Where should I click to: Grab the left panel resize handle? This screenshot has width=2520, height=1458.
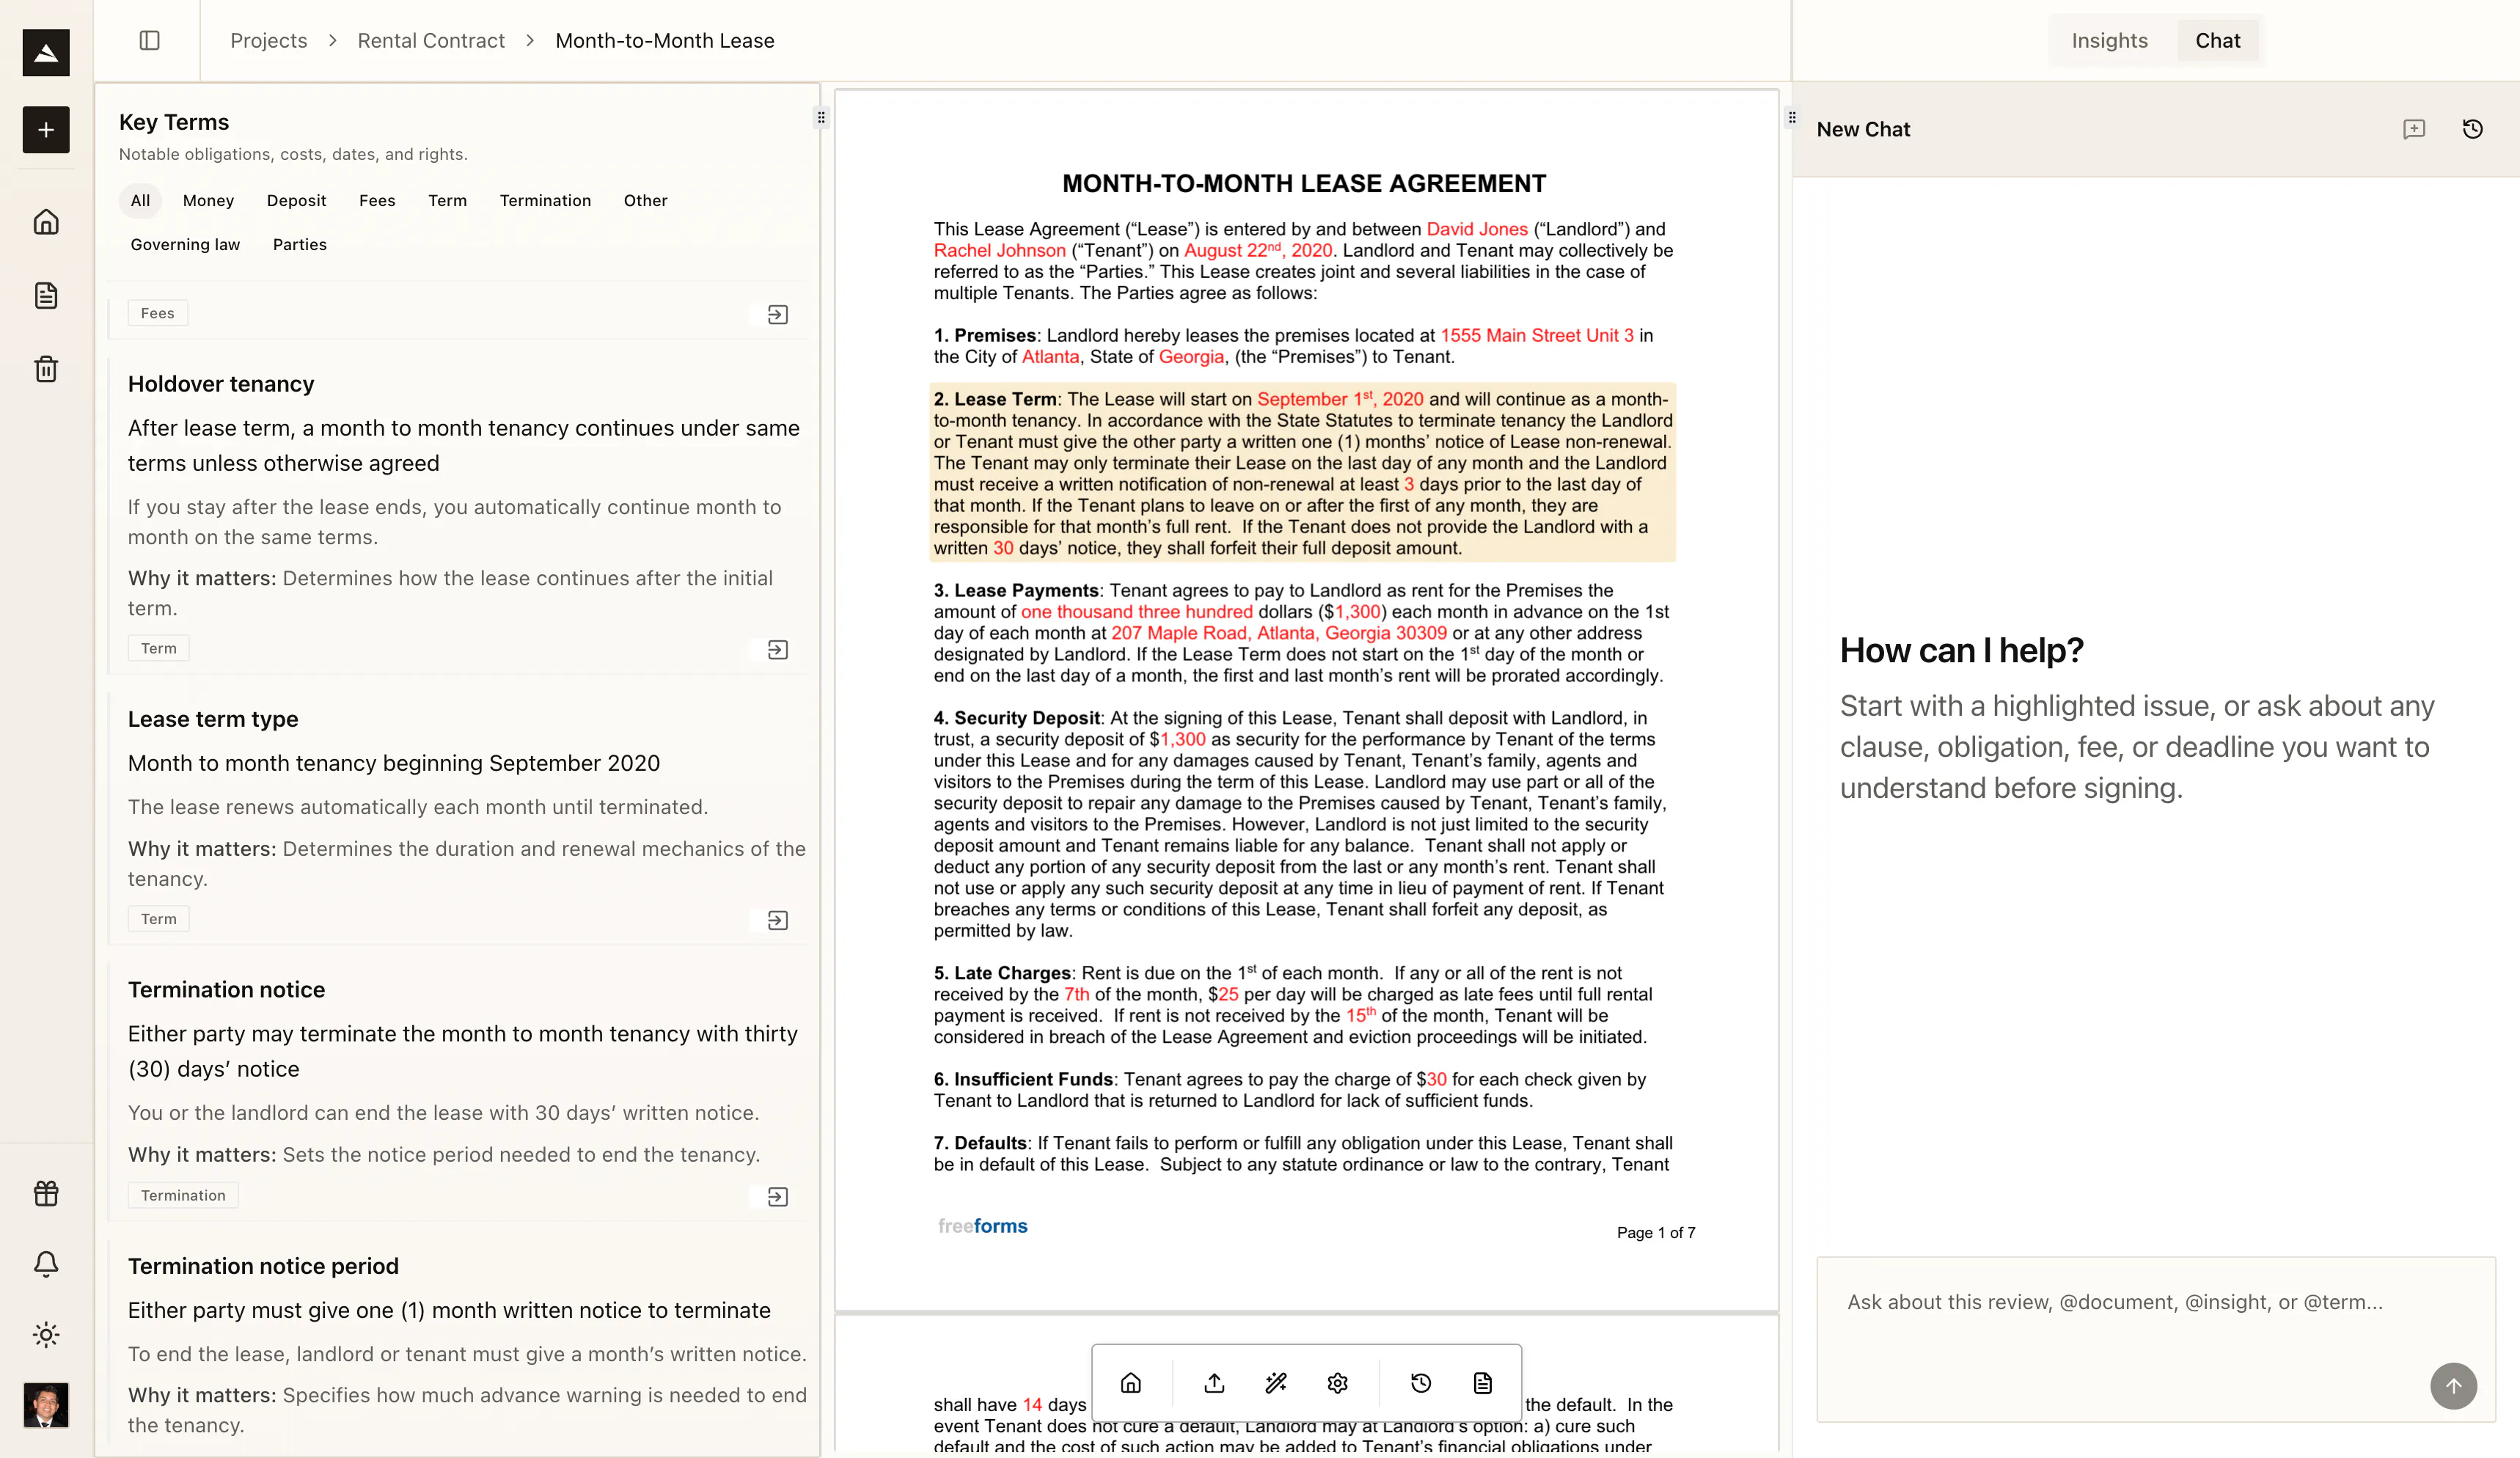821,117
